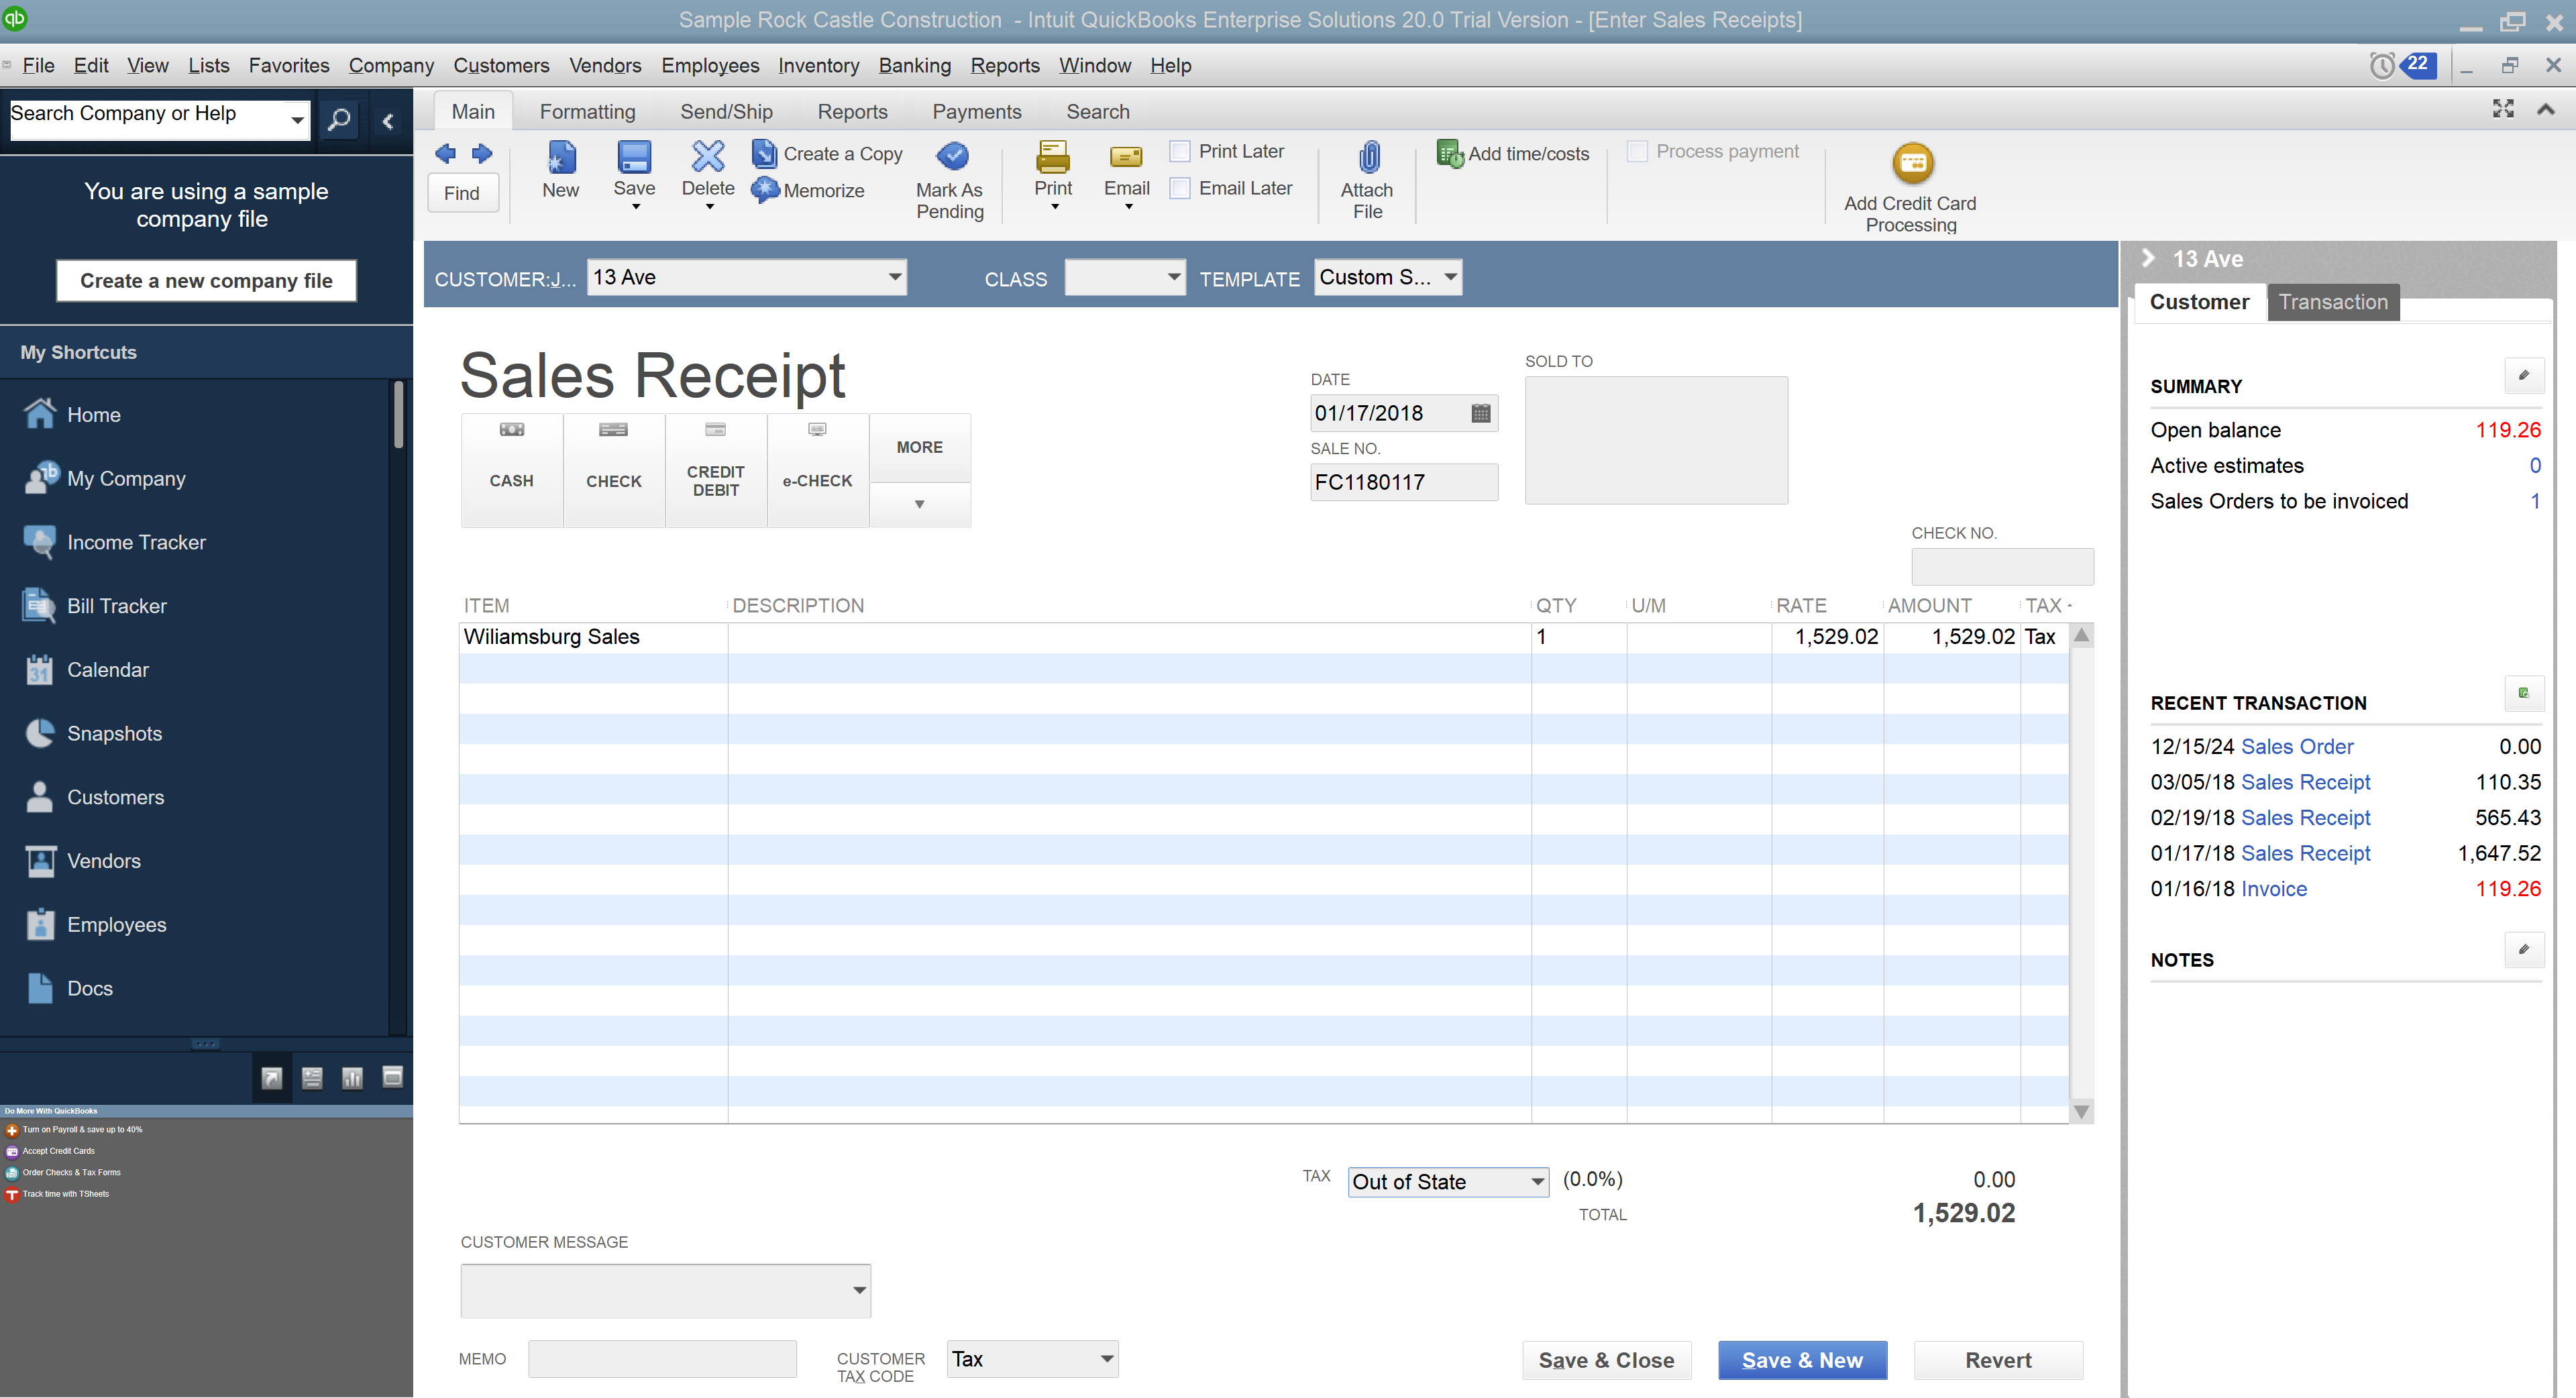Create a New sales receipt icon
The width and height of the screenshot is (2576, 1398).
pos(560,157)
